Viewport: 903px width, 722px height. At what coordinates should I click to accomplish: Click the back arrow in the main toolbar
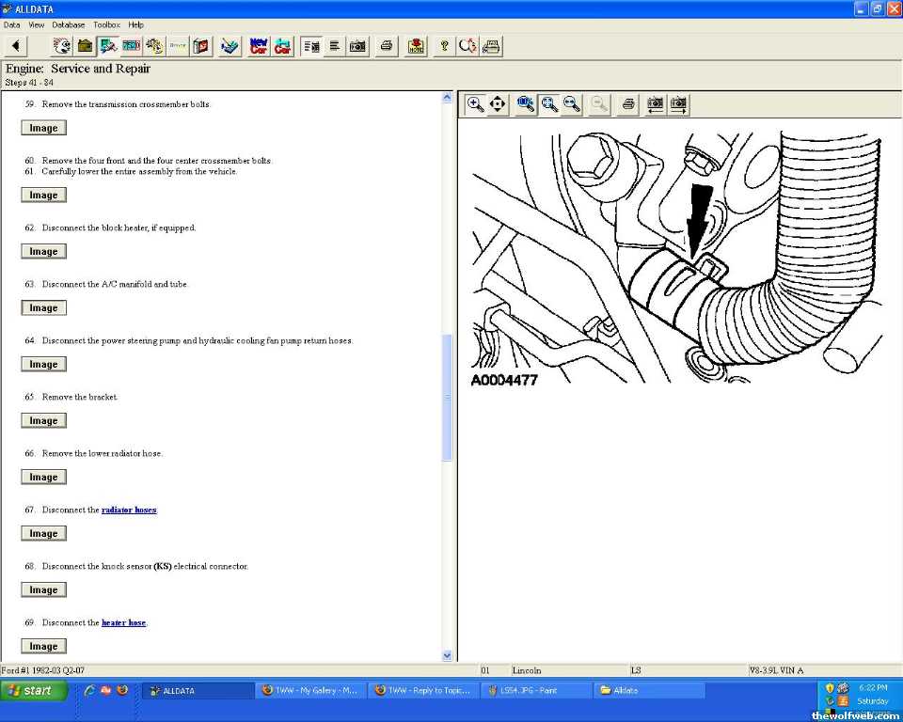[17, 46]
